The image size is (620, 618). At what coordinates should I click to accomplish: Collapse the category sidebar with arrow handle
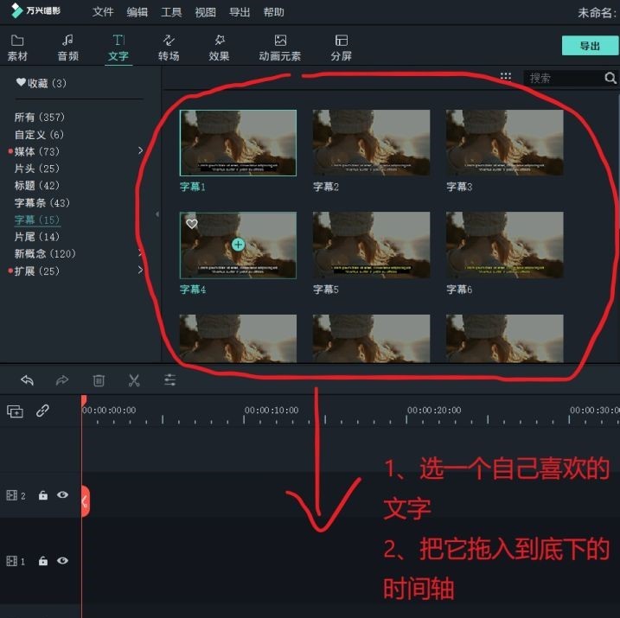tap(157, 214)
